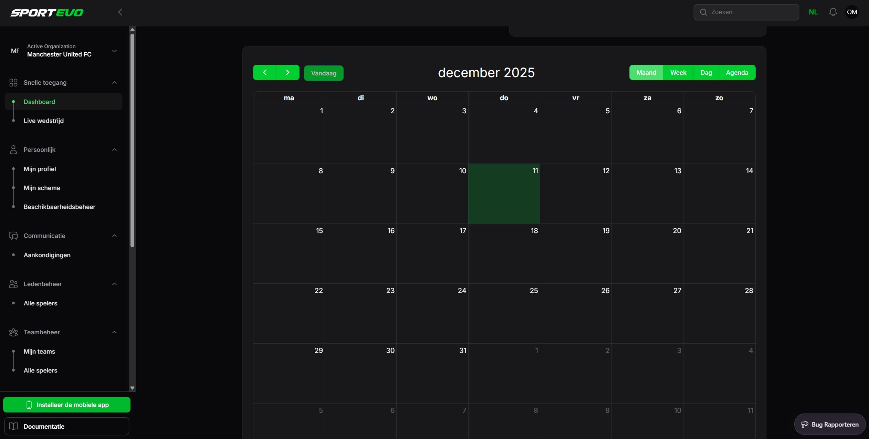The height and width of the screenshot is (439, 869).
Task: Switch the calendar to Week view
Action: click(x=678, y=72)
